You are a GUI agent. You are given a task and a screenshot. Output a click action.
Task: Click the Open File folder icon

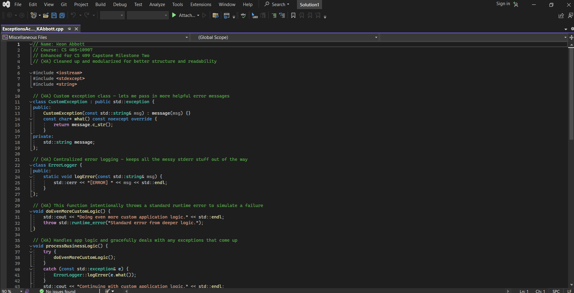click(46, 15)
